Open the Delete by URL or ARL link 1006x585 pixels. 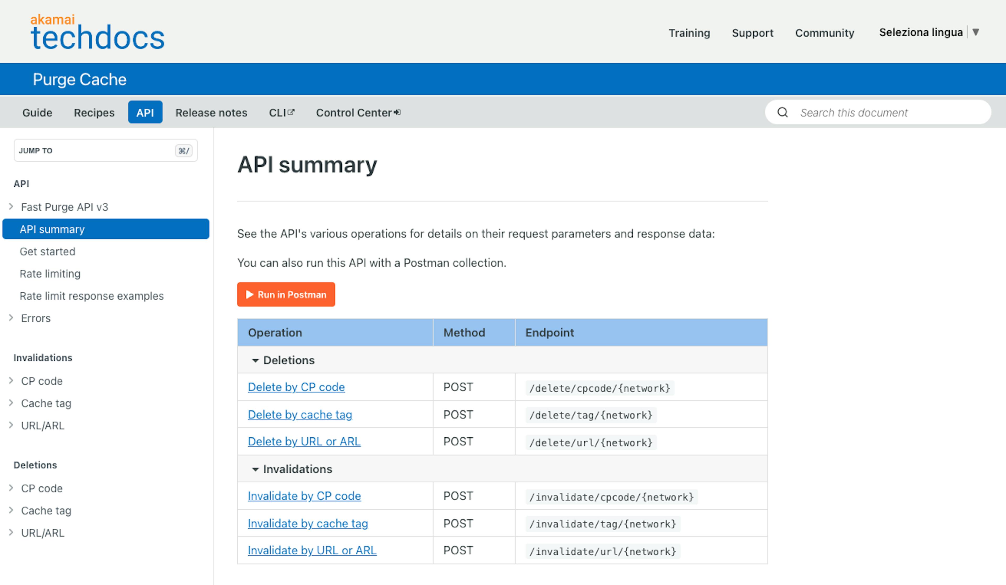tap(304, 442)
